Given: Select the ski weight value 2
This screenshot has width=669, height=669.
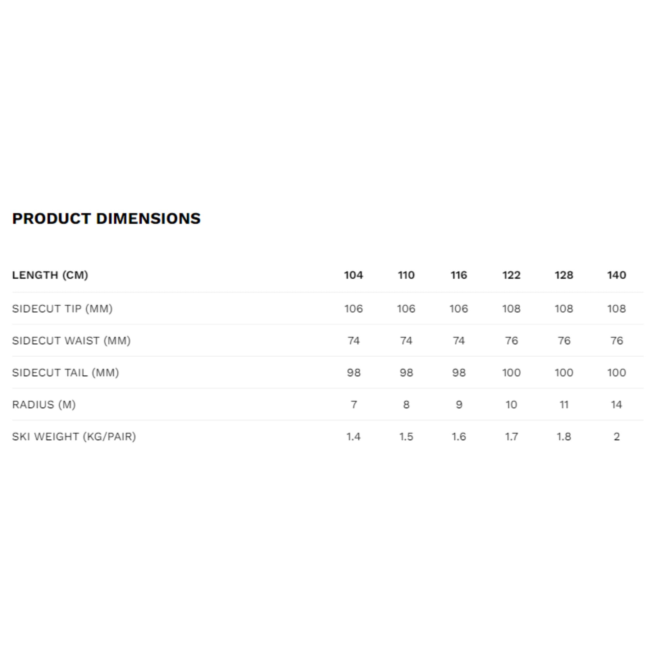Looking at the screenshot, I should (x=616, y=436).
